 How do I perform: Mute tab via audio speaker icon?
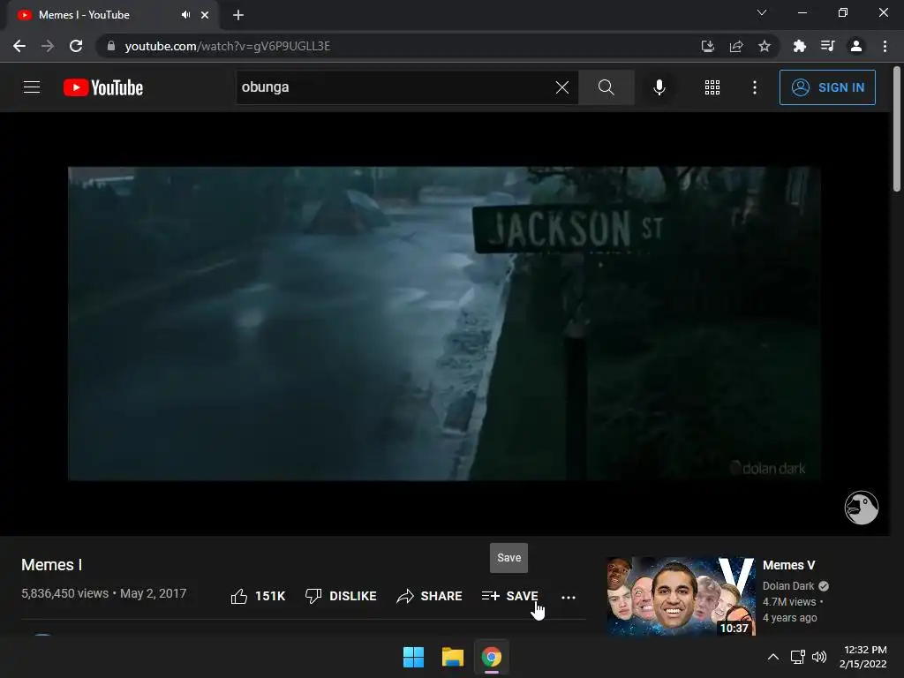185,15
